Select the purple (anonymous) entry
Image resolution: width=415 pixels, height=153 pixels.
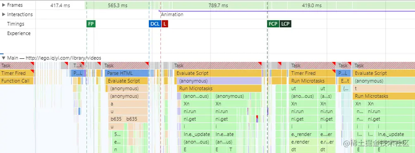click(219, 81)
